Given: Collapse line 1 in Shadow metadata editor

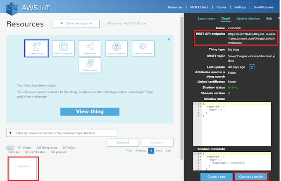Looking at the screenshot, I should coord(200,154).
